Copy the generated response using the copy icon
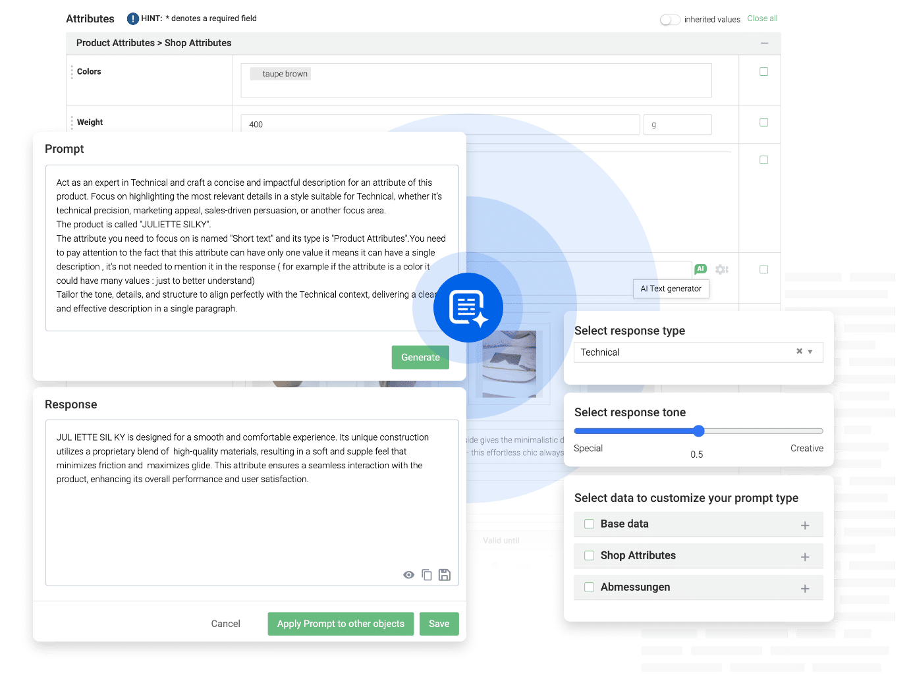This screenshot has height=685, width=909. pyautogui.click(x=427, y=574)
